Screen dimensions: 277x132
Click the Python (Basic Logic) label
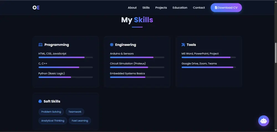pyautogui.click(x=52, y=73)
